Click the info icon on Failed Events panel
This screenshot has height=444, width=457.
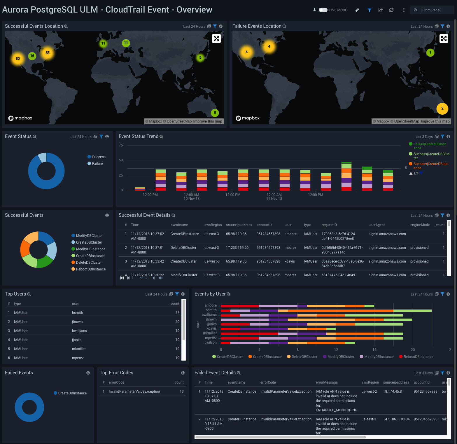point(88,373)
